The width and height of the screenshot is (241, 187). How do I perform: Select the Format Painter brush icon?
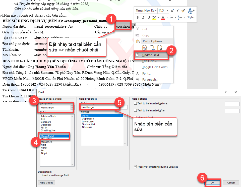pos(183,11)
